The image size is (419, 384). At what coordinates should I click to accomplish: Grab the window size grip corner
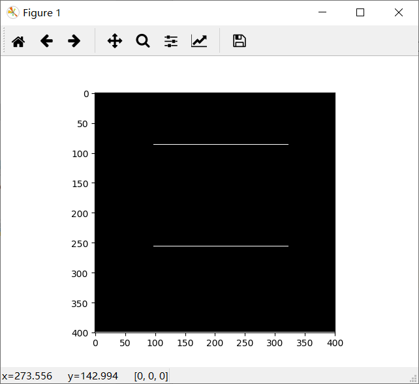pyautogui.click(x=414, y=379)
